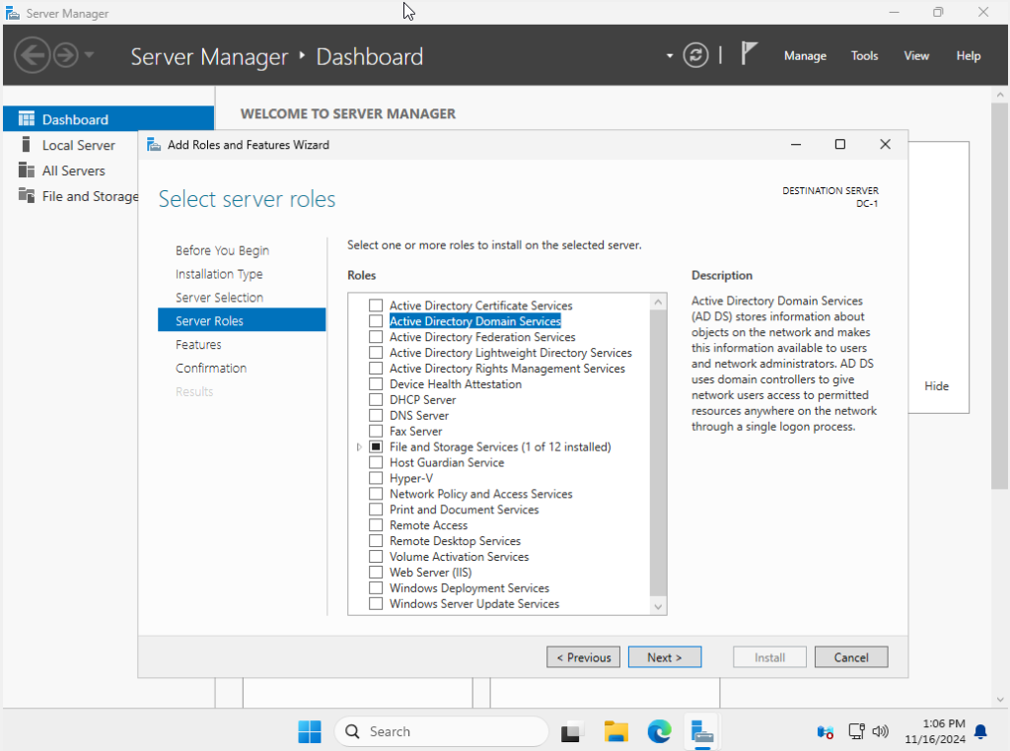
Task: Click the refresh icon in Server Manager header
Action: (x=695, y=55)
